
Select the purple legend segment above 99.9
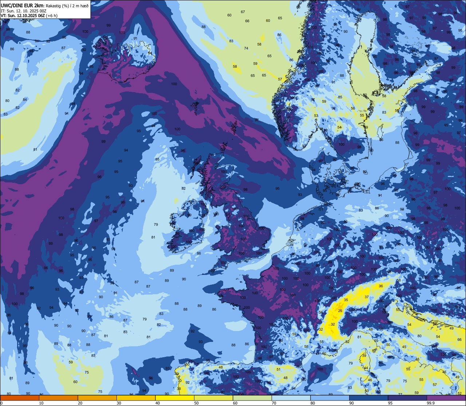click(x=446, y=398)
